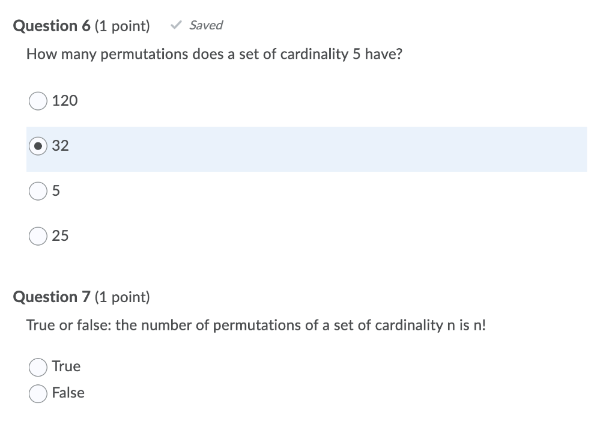
Task: Click the (1 point) label of Question 6
Action: 122,26
